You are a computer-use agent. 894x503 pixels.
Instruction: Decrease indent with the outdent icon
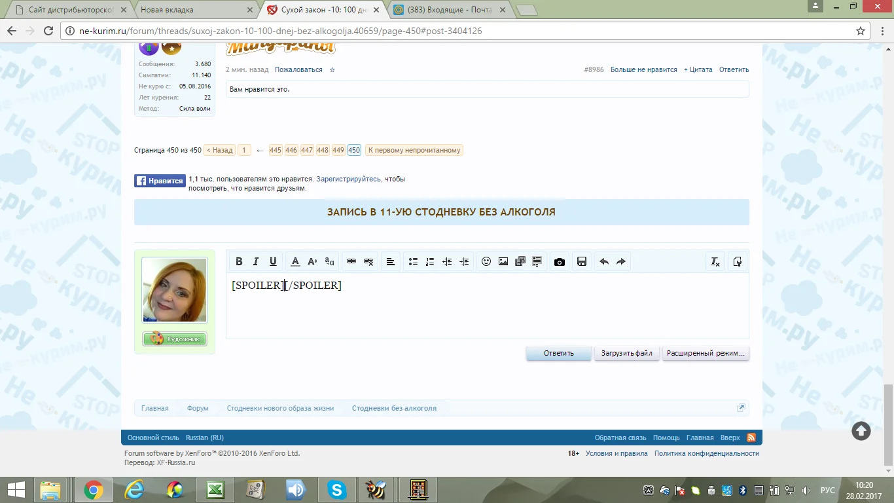447,261
